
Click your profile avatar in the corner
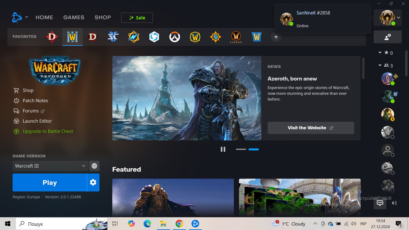[387, 18]
